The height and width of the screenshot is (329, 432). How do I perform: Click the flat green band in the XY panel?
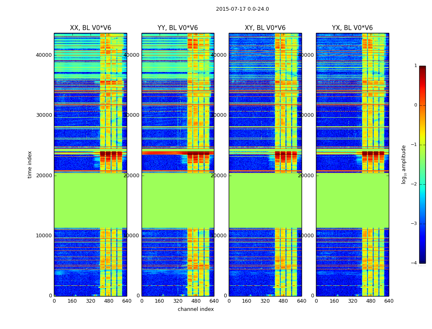point(265,200)
